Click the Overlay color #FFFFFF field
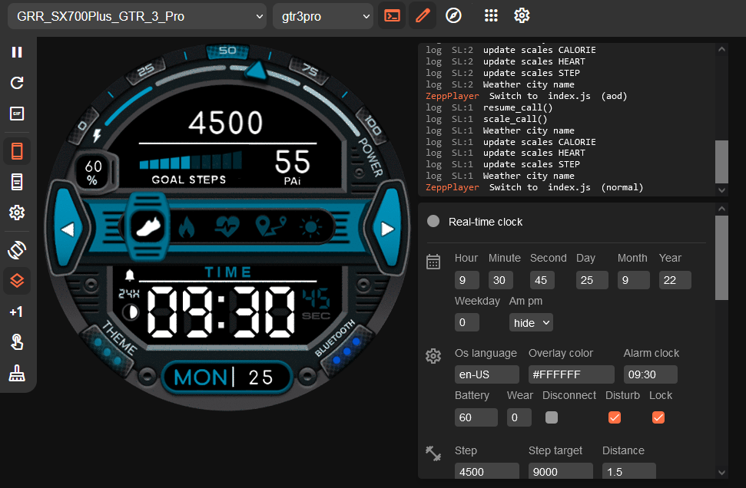Image resolution: width=746 pixels, height=488 pixels. (572, 374)
